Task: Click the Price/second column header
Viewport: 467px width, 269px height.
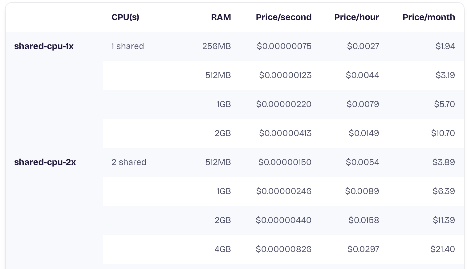Action: click(283, 17)
